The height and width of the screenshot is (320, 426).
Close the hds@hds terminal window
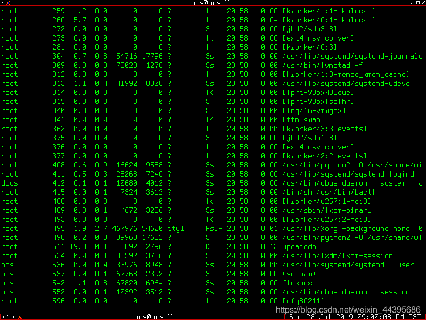(x=423, y=3)
